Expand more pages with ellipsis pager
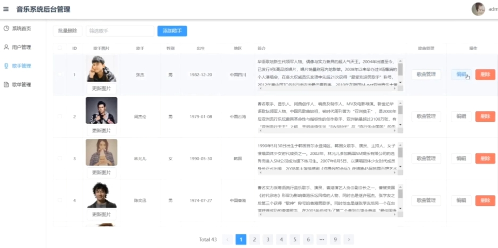The width and height of the screenshot is (498, 248). 322,239
